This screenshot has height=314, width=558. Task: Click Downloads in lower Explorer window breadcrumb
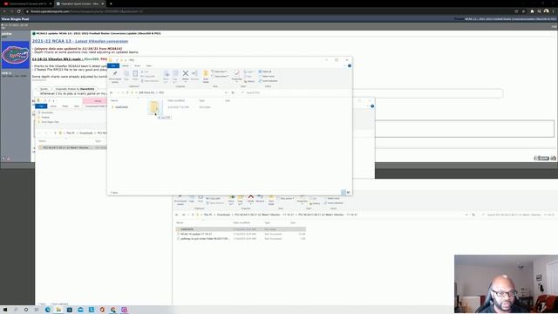click(x=223, y=215)
